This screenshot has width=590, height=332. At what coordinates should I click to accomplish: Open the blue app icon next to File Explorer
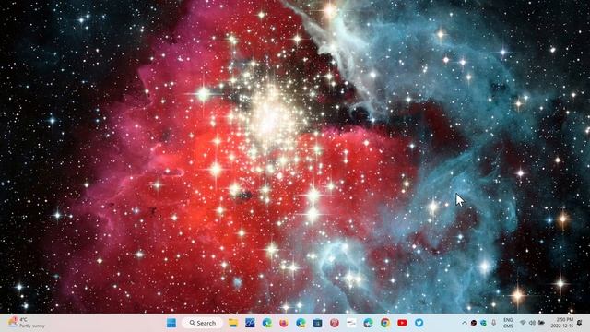pyautogui.click(x=250, y=323)
